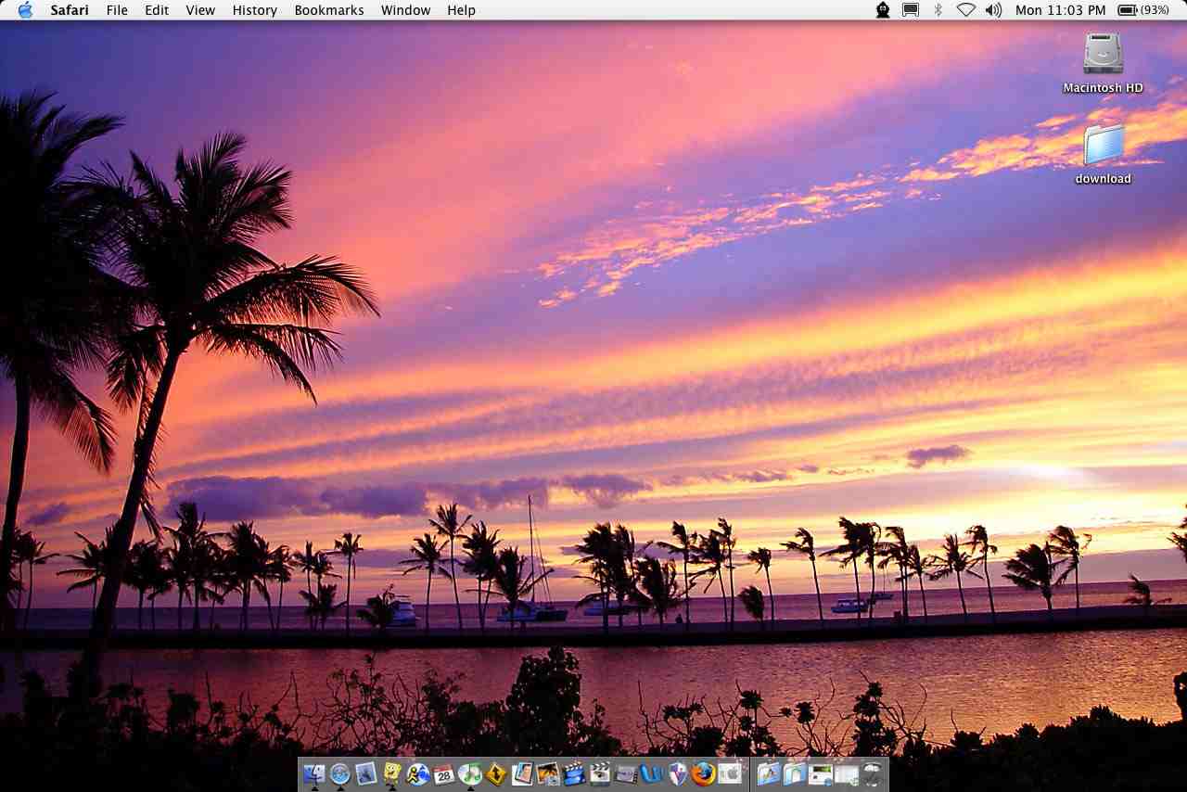Launch iCal calendar from the dock
Image resolution: width=1187 pixels, height=792 pixels.
pyautogui.click(x=444, y=773)
